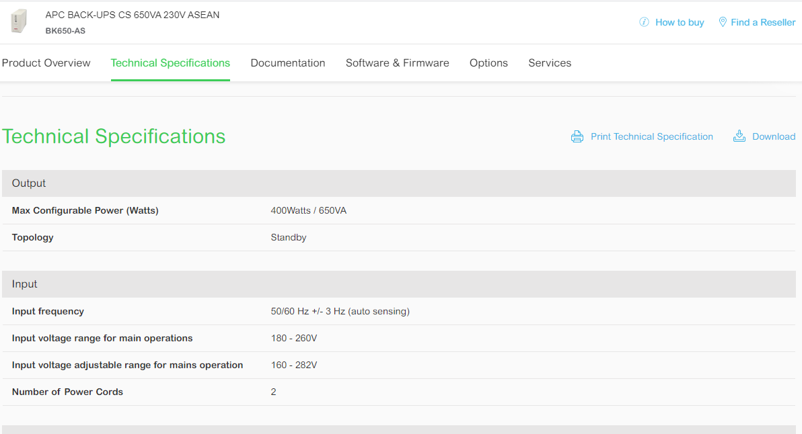Click the APC Back-UPS product thumbnail image
This screenshot has width=802, height=434.
(x=19, y=21)
